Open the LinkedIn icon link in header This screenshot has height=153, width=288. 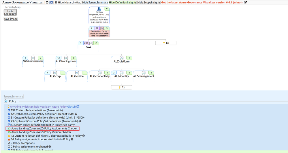52,3
